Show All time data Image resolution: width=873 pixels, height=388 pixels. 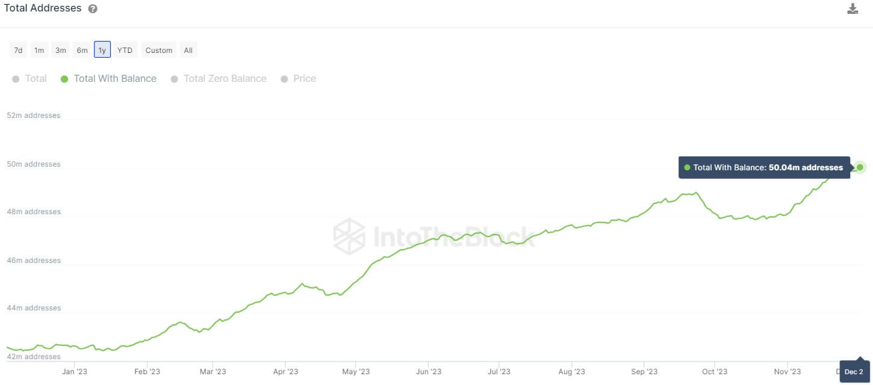pos(188,50)
